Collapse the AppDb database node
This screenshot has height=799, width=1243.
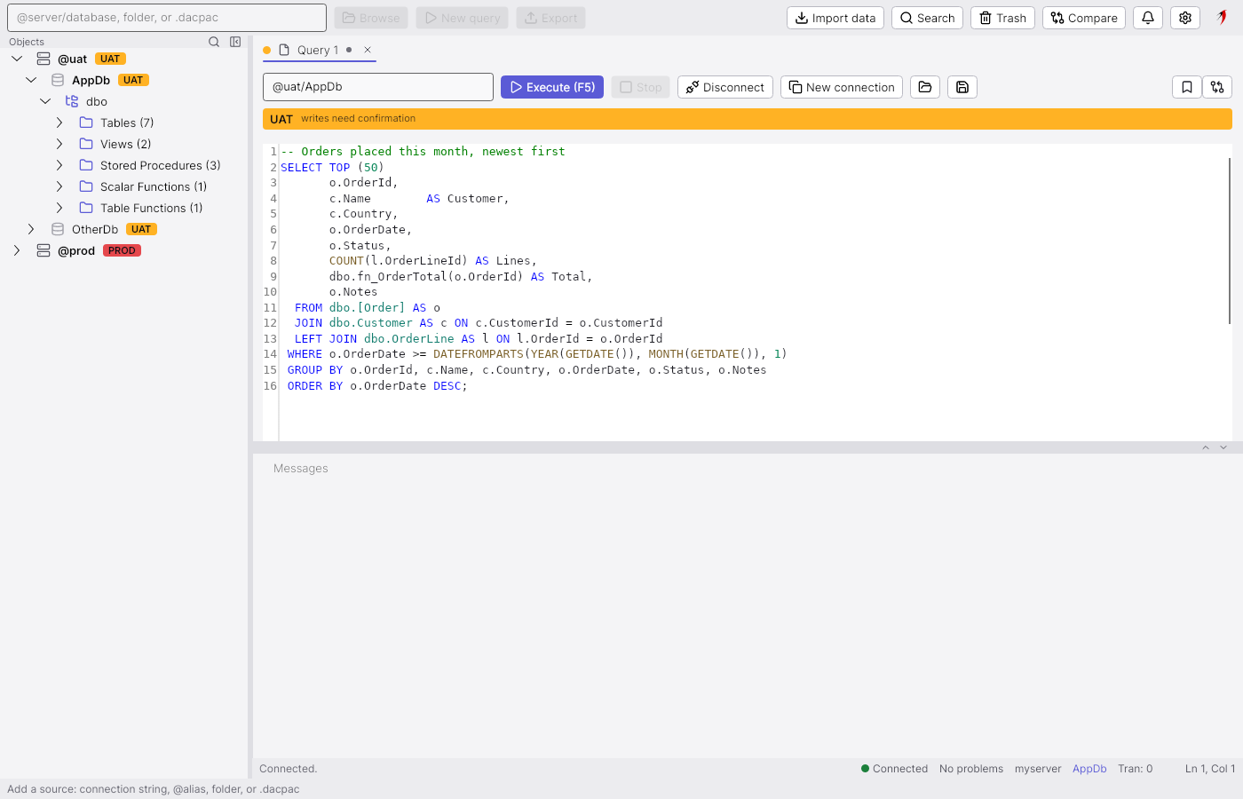click(x=31, y=80)
